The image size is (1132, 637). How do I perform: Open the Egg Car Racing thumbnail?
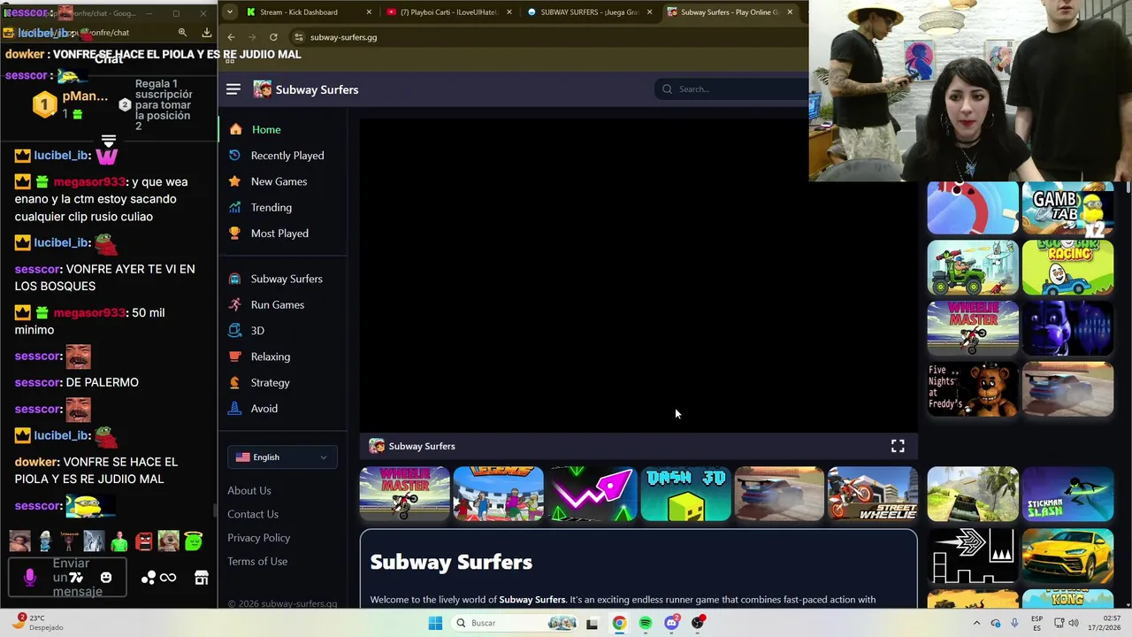tap(1067, 267)
